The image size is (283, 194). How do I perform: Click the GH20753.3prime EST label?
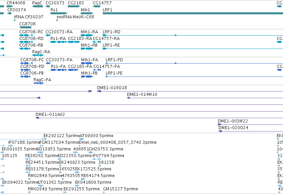pos(106,149)
